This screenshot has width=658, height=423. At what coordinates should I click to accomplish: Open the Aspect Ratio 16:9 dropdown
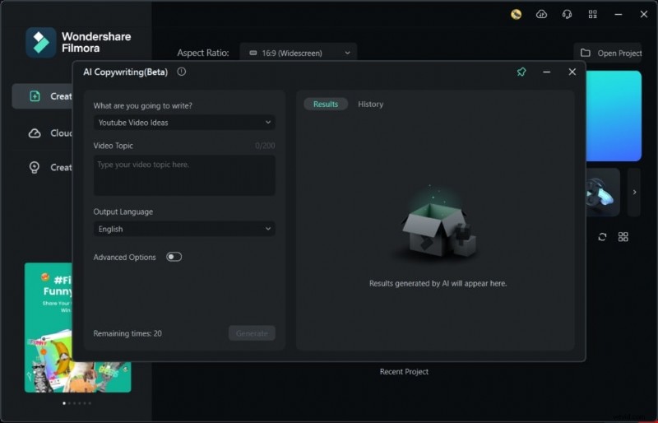[x=299, y=53]
